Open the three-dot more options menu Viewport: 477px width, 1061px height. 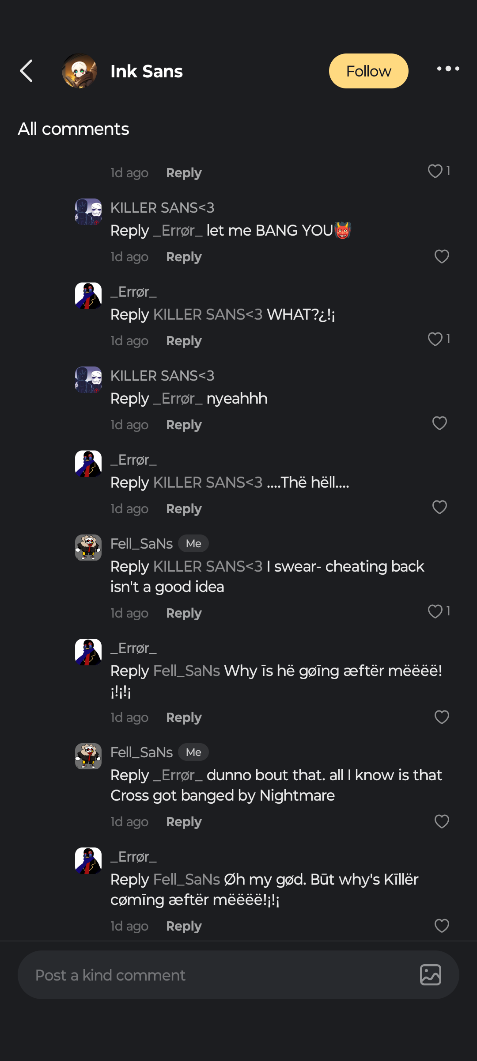(448, 69)
